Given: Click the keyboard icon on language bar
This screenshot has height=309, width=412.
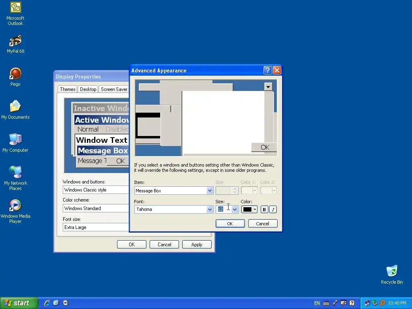Looking at the screenshot, I should (326, 303).
